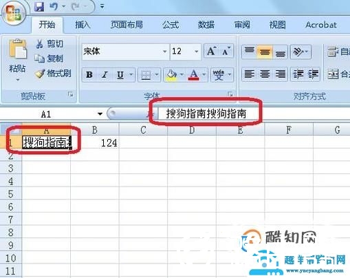
Task: Expand the 粘贴 options arrow
Action: coord(18,80)
